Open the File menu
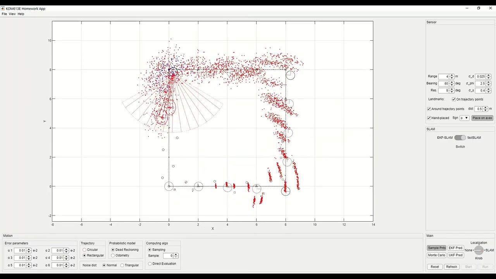The width and height of the screenshot is (496, 279). (4, 14)
